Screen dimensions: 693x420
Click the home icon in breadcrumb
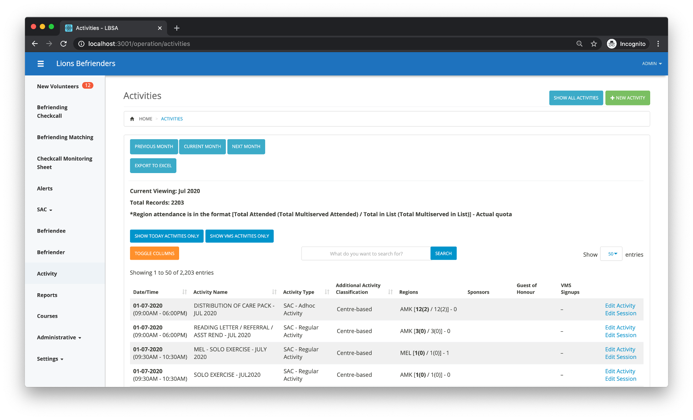point(132,119)
